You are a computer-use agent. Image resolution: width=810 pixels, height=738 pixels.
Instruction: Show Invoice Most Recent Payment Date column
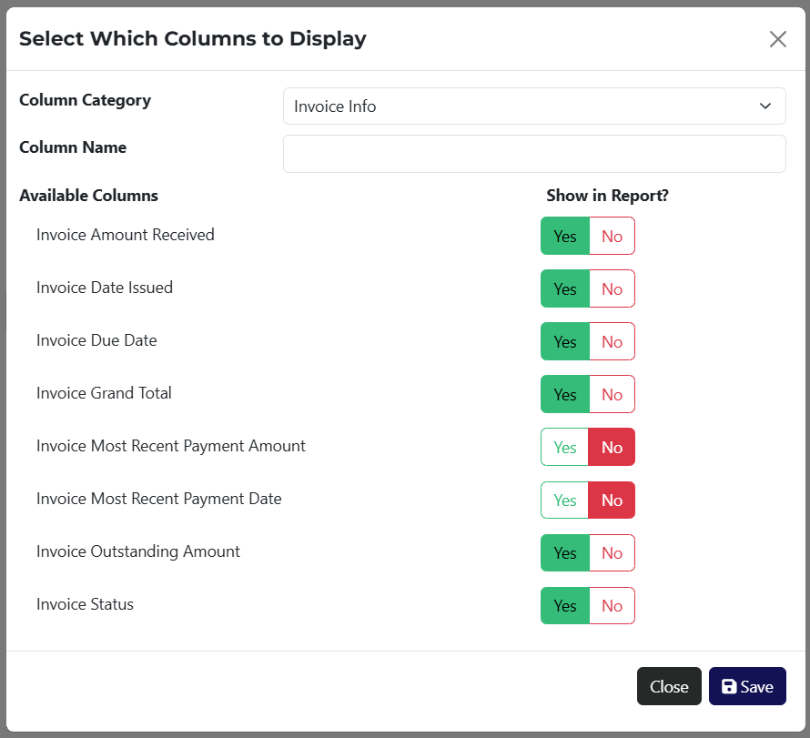coord(565,500)
